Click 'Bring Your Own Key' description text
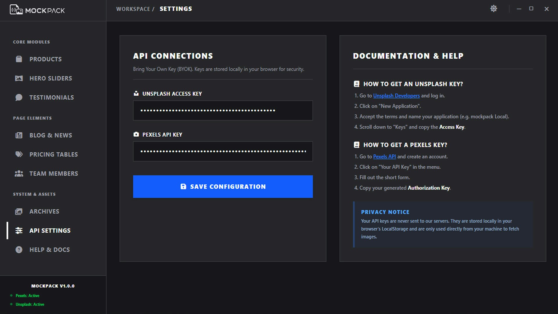The width and height of the screenshot is (558, 314). tap(219, 69)
